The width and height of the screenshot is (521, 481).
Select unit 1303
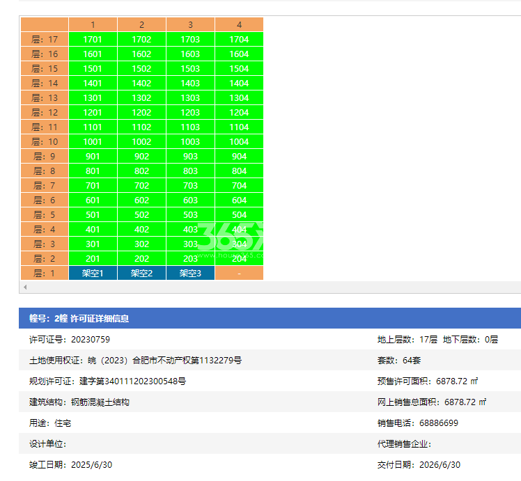tap(190, 97)
